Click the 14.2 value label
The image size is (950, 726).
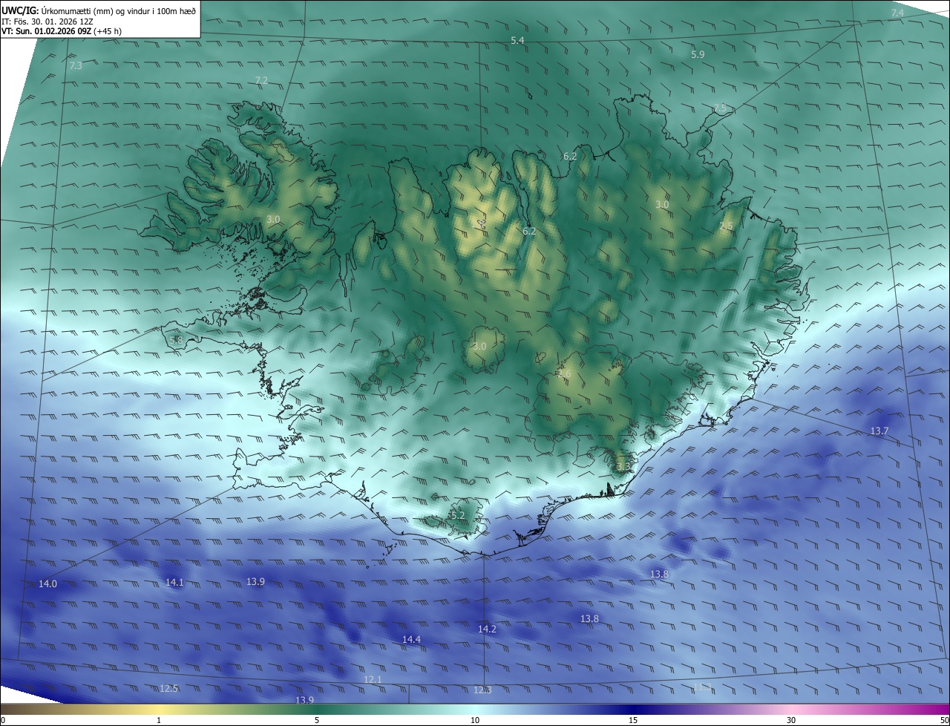(487, 629)
